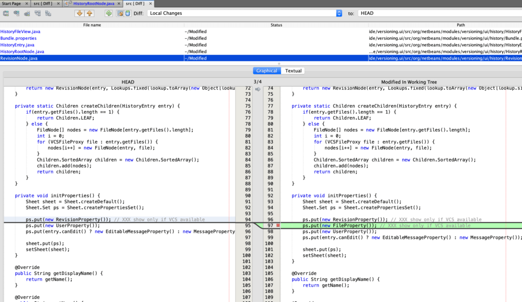Screen dimensions: 522x302
Task: Select HistoryFileView.java in the file list
Action: pyautogui.click(x=20, y=32)
